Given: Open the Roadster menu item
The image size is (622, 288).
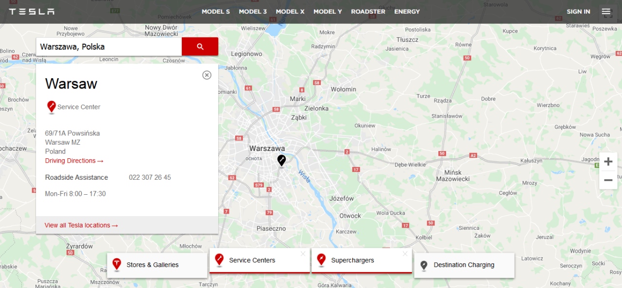Looking at the screenshot, I should pos(368,12).
